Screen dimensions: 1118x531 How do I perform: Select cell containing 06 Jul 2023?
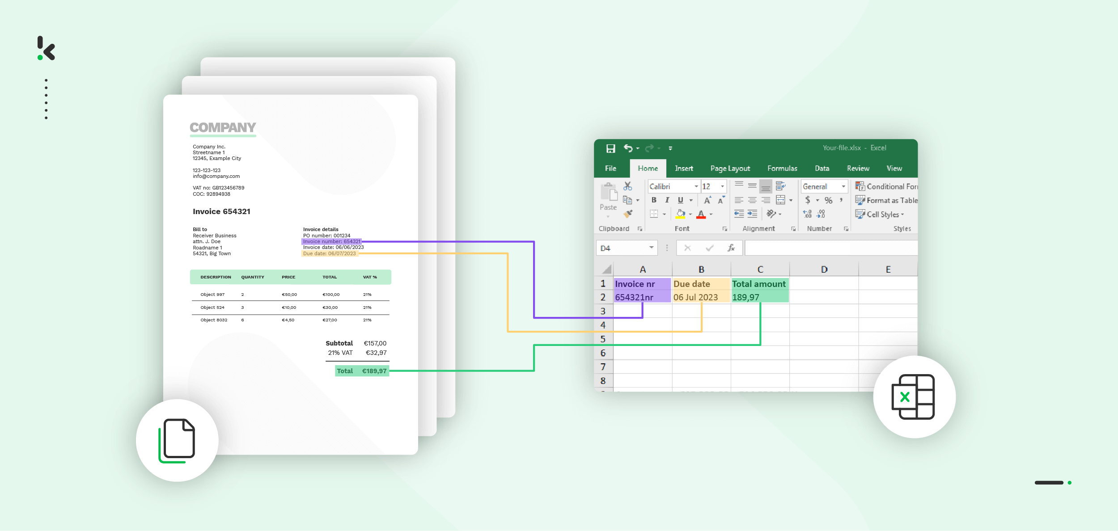[701, 297]
